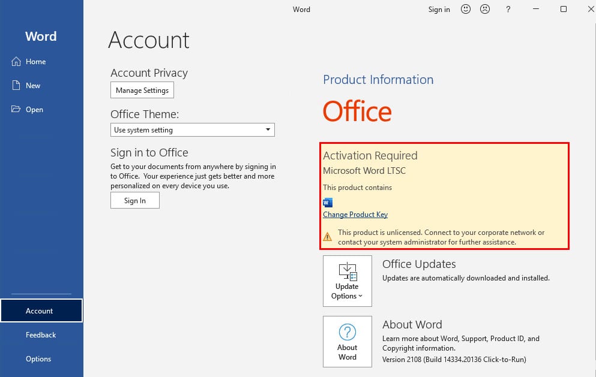Image resolution: width=596 pixels, height=377 pixels.
Task: Click the Change Product Key link
Action: [355, 215]
